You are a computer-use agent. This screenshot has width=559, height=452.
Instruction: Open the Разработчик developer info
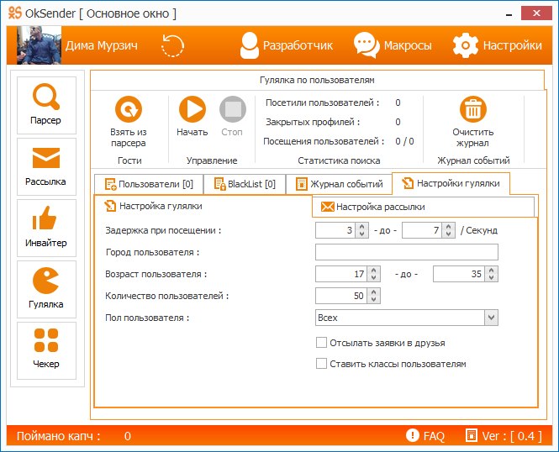coord(287,45)
